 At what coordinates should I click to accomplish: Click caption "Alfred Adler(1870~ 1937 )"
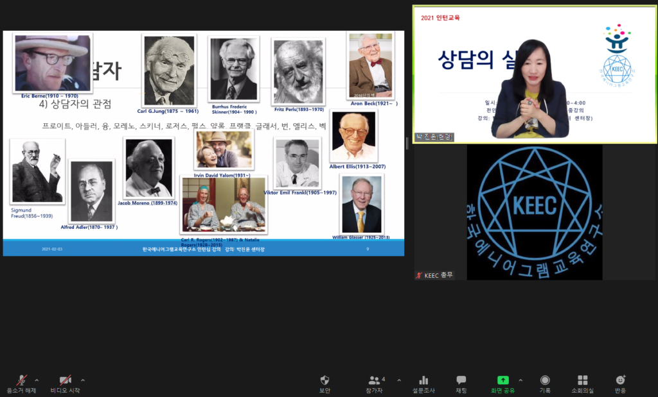pos(89,227)
